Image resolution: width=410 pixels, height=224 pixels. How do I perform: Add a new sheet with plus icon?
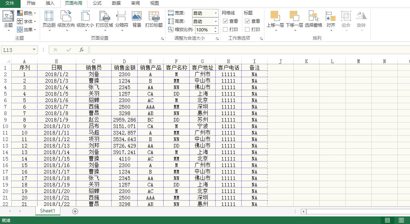click(75, 211)
